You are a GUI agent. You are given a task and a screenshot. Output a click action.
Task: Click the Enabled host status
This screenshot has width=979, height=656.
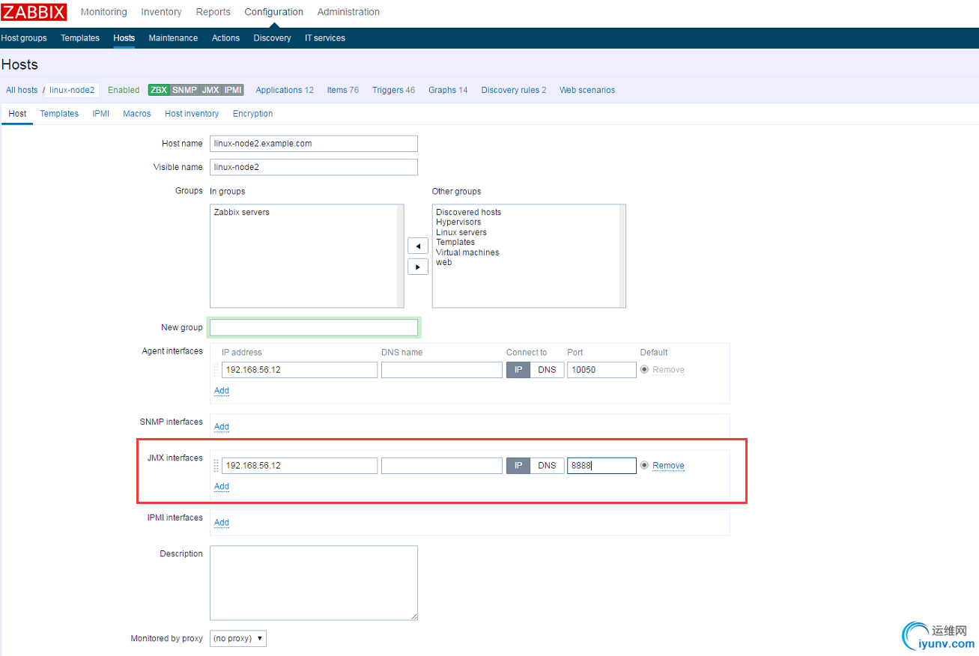124,90
